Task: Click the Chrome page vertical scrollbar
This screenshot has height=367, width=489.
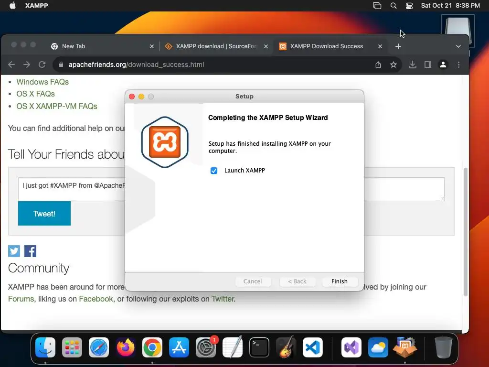Action: 465,232
